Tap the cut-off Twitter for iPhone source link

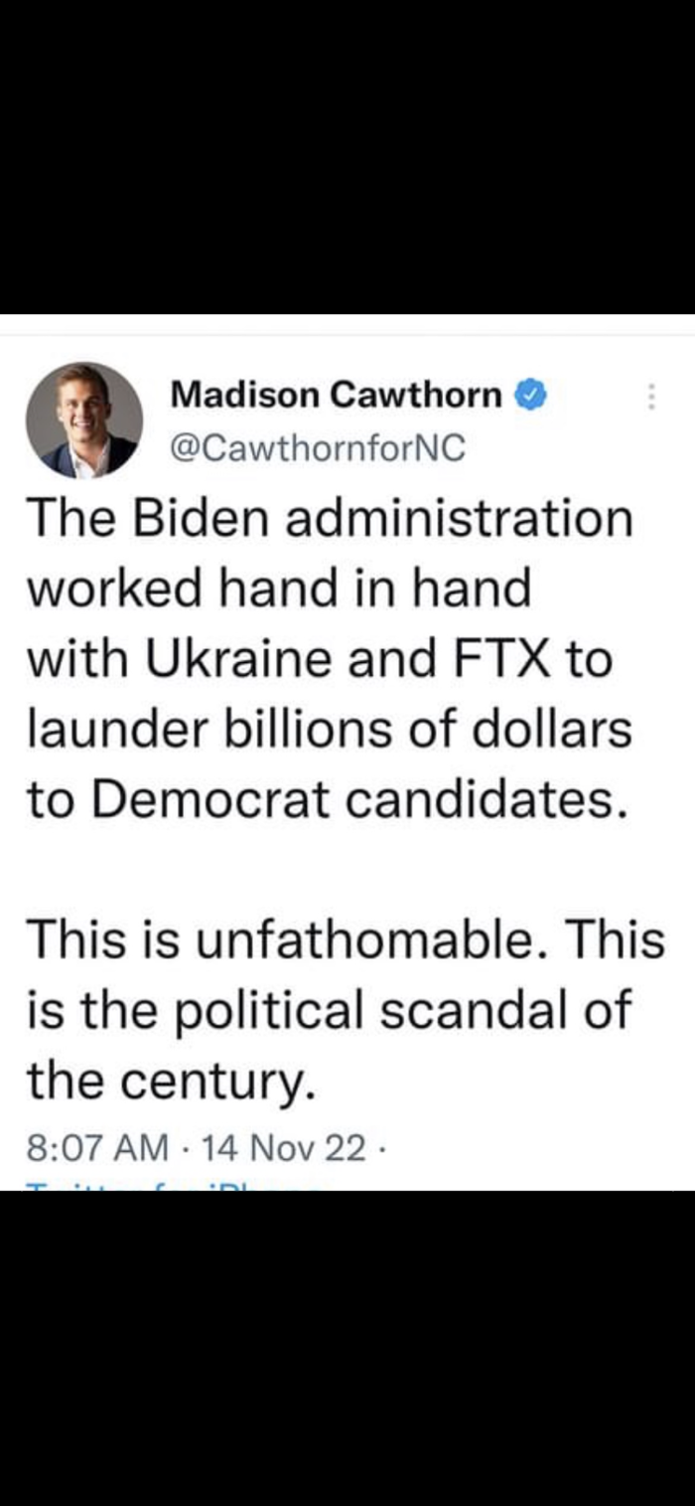[x=174, y=1186]
